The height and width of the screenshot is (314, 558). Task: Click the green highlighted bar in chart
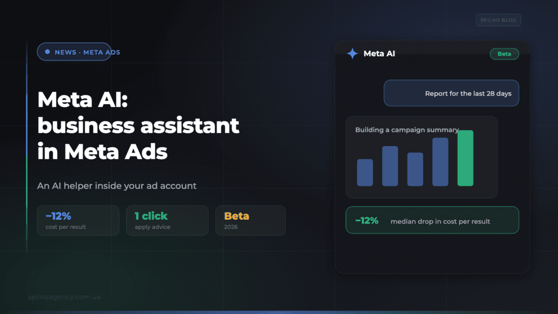tap(465, 158)
